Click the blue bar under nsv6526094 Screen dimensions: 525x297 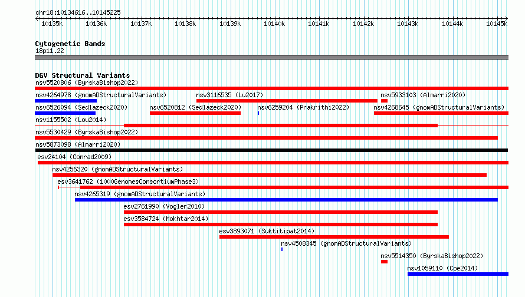coord(65,113)
